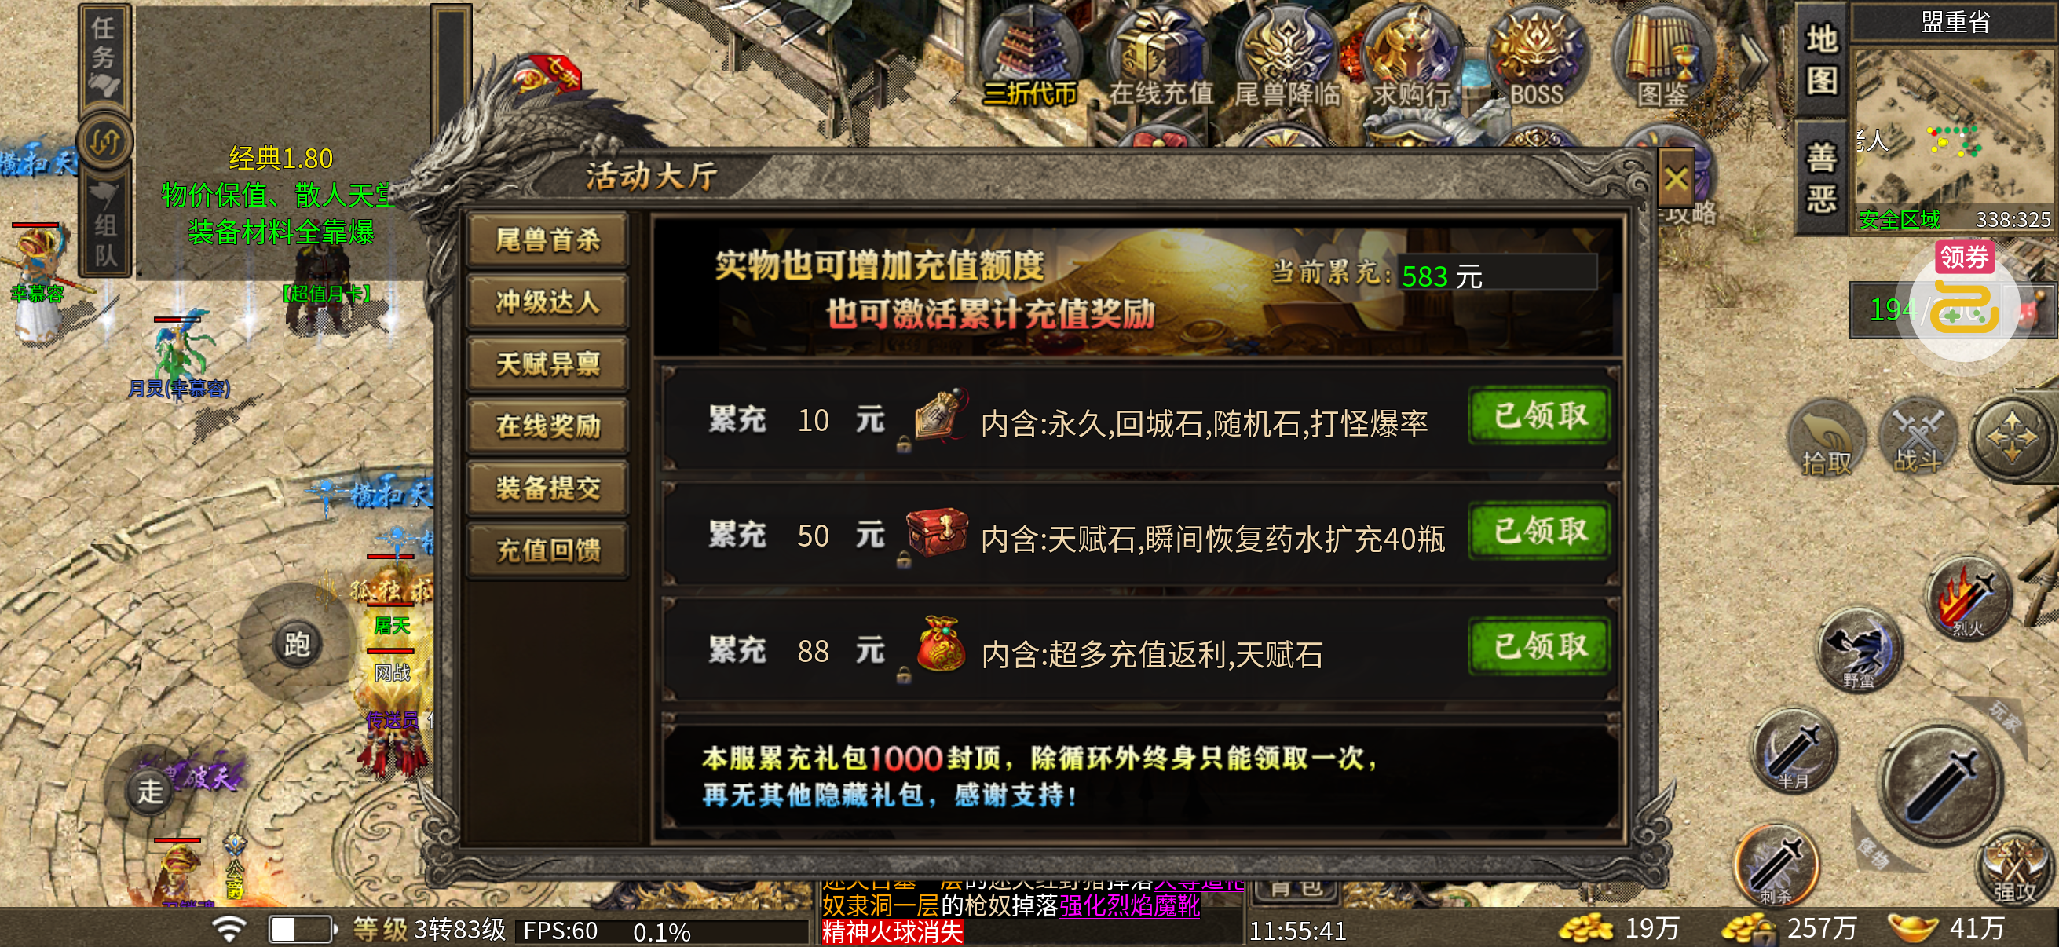Open the 充值回馈 activity tab
Viewport: 2059px width, 947px height.
coord(547,550)
